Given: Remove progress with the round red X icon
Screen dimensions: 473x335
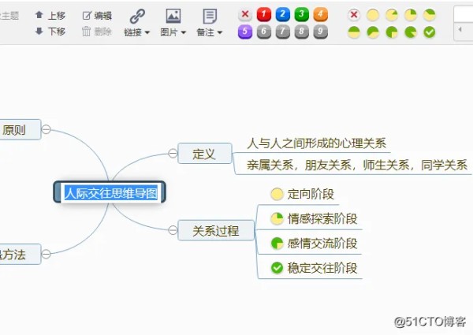Looking at the screenshot, I should coord(354,15).
